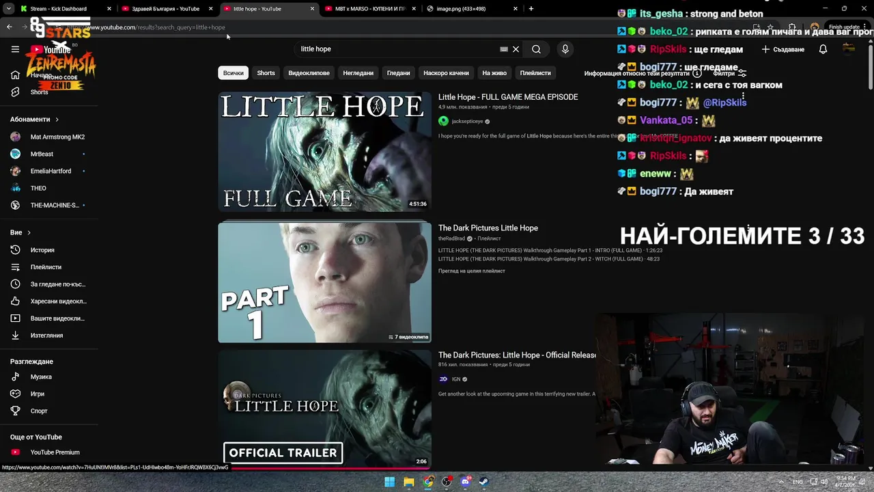874x492 pixels.
Task: Open Филтри search filters
Action: (729, 73)
